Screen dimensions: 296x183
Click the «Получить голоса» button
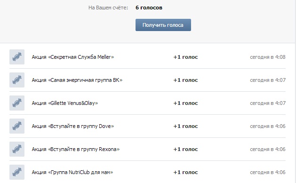163,25
